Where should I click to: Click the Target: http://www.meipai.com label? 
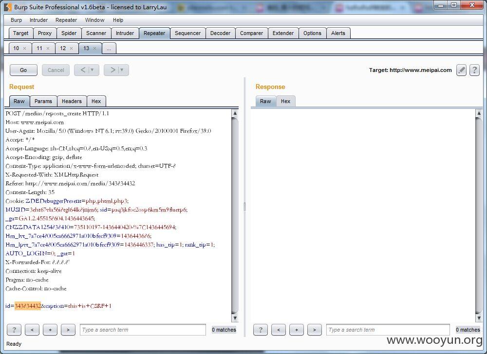click(x=410, y=70)
